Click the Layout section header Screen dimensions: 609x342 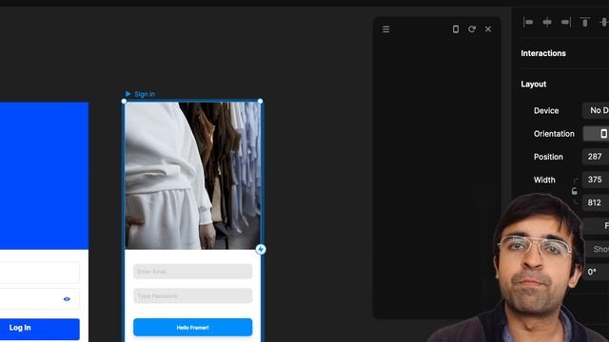(x=533, y=85)
